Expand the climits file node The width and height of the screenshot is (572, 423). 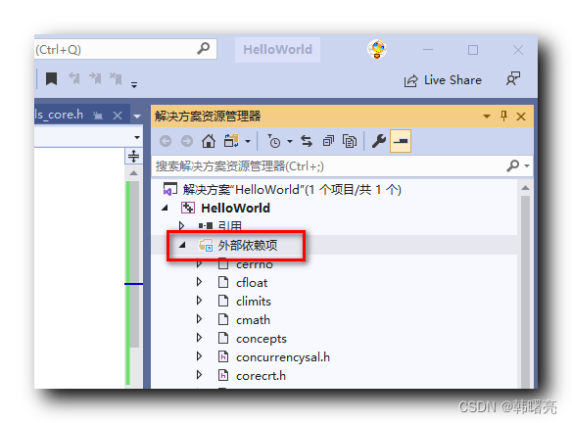pyautogui.click(x=199, y=300)
